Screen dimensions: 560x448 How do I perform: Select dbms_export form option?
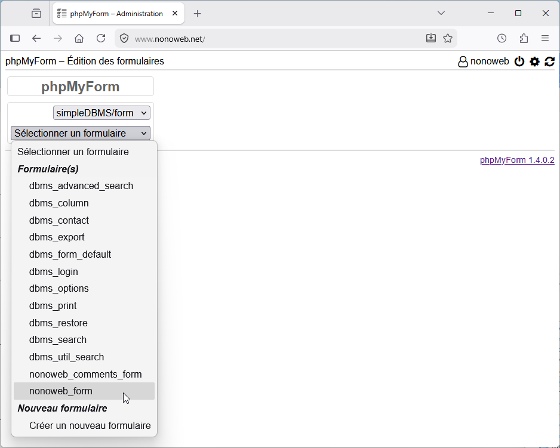click(x=84, y=237)
